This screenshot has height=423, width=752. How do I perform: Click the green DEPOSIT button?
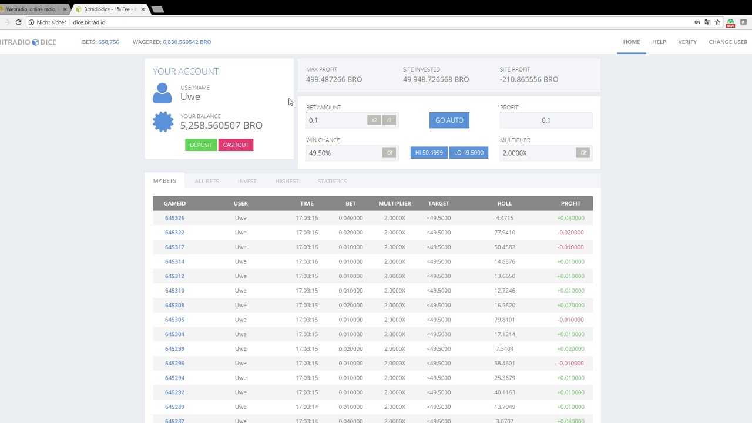click(201, 145)
